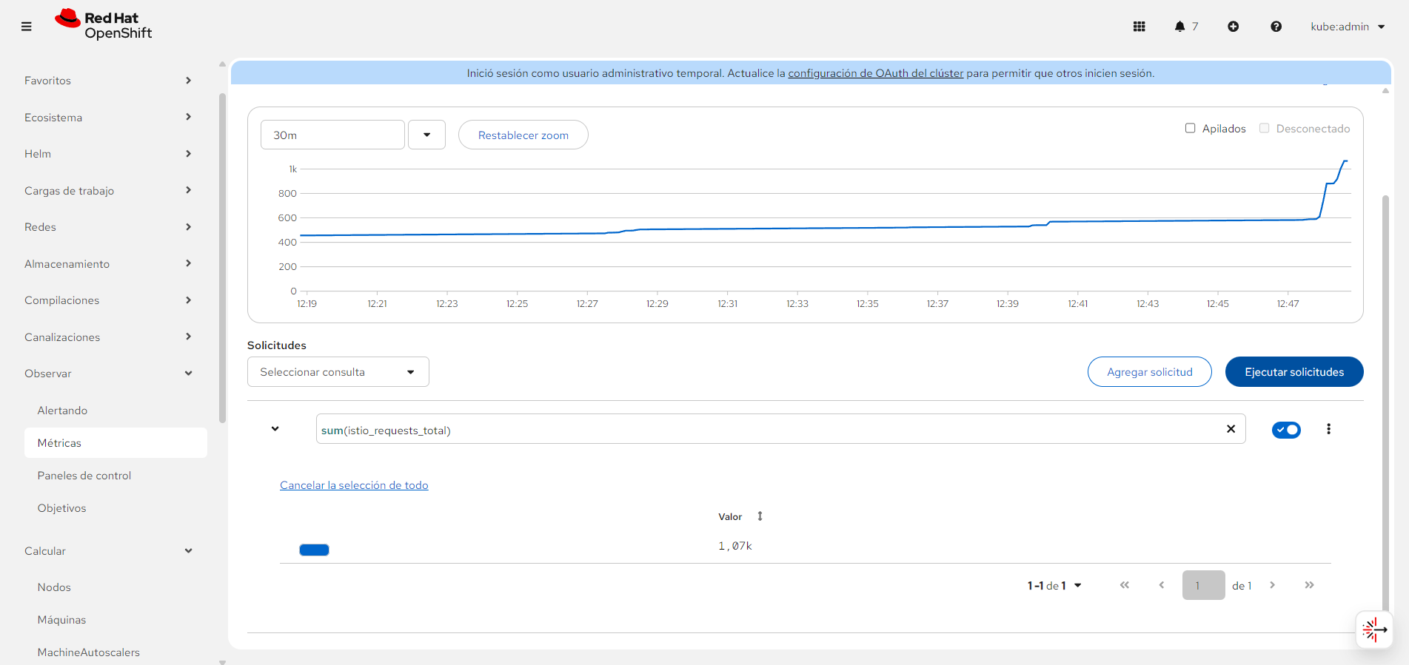Sort the table by Valor column

[x=760, y=516]
